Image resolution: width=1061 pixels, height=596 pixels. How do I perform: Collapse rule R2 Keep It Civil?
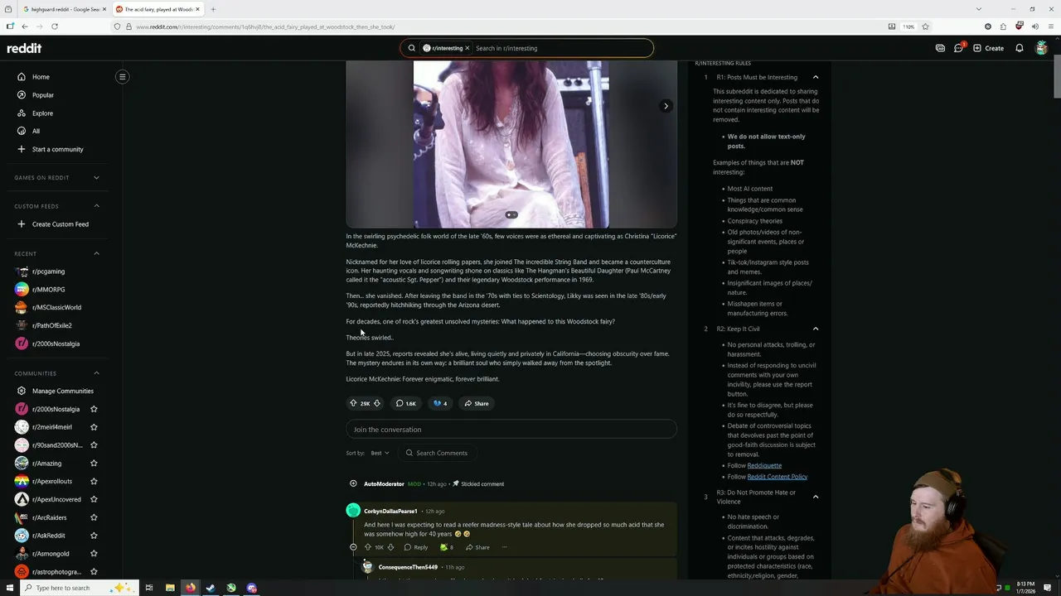(x=816, y=329)
